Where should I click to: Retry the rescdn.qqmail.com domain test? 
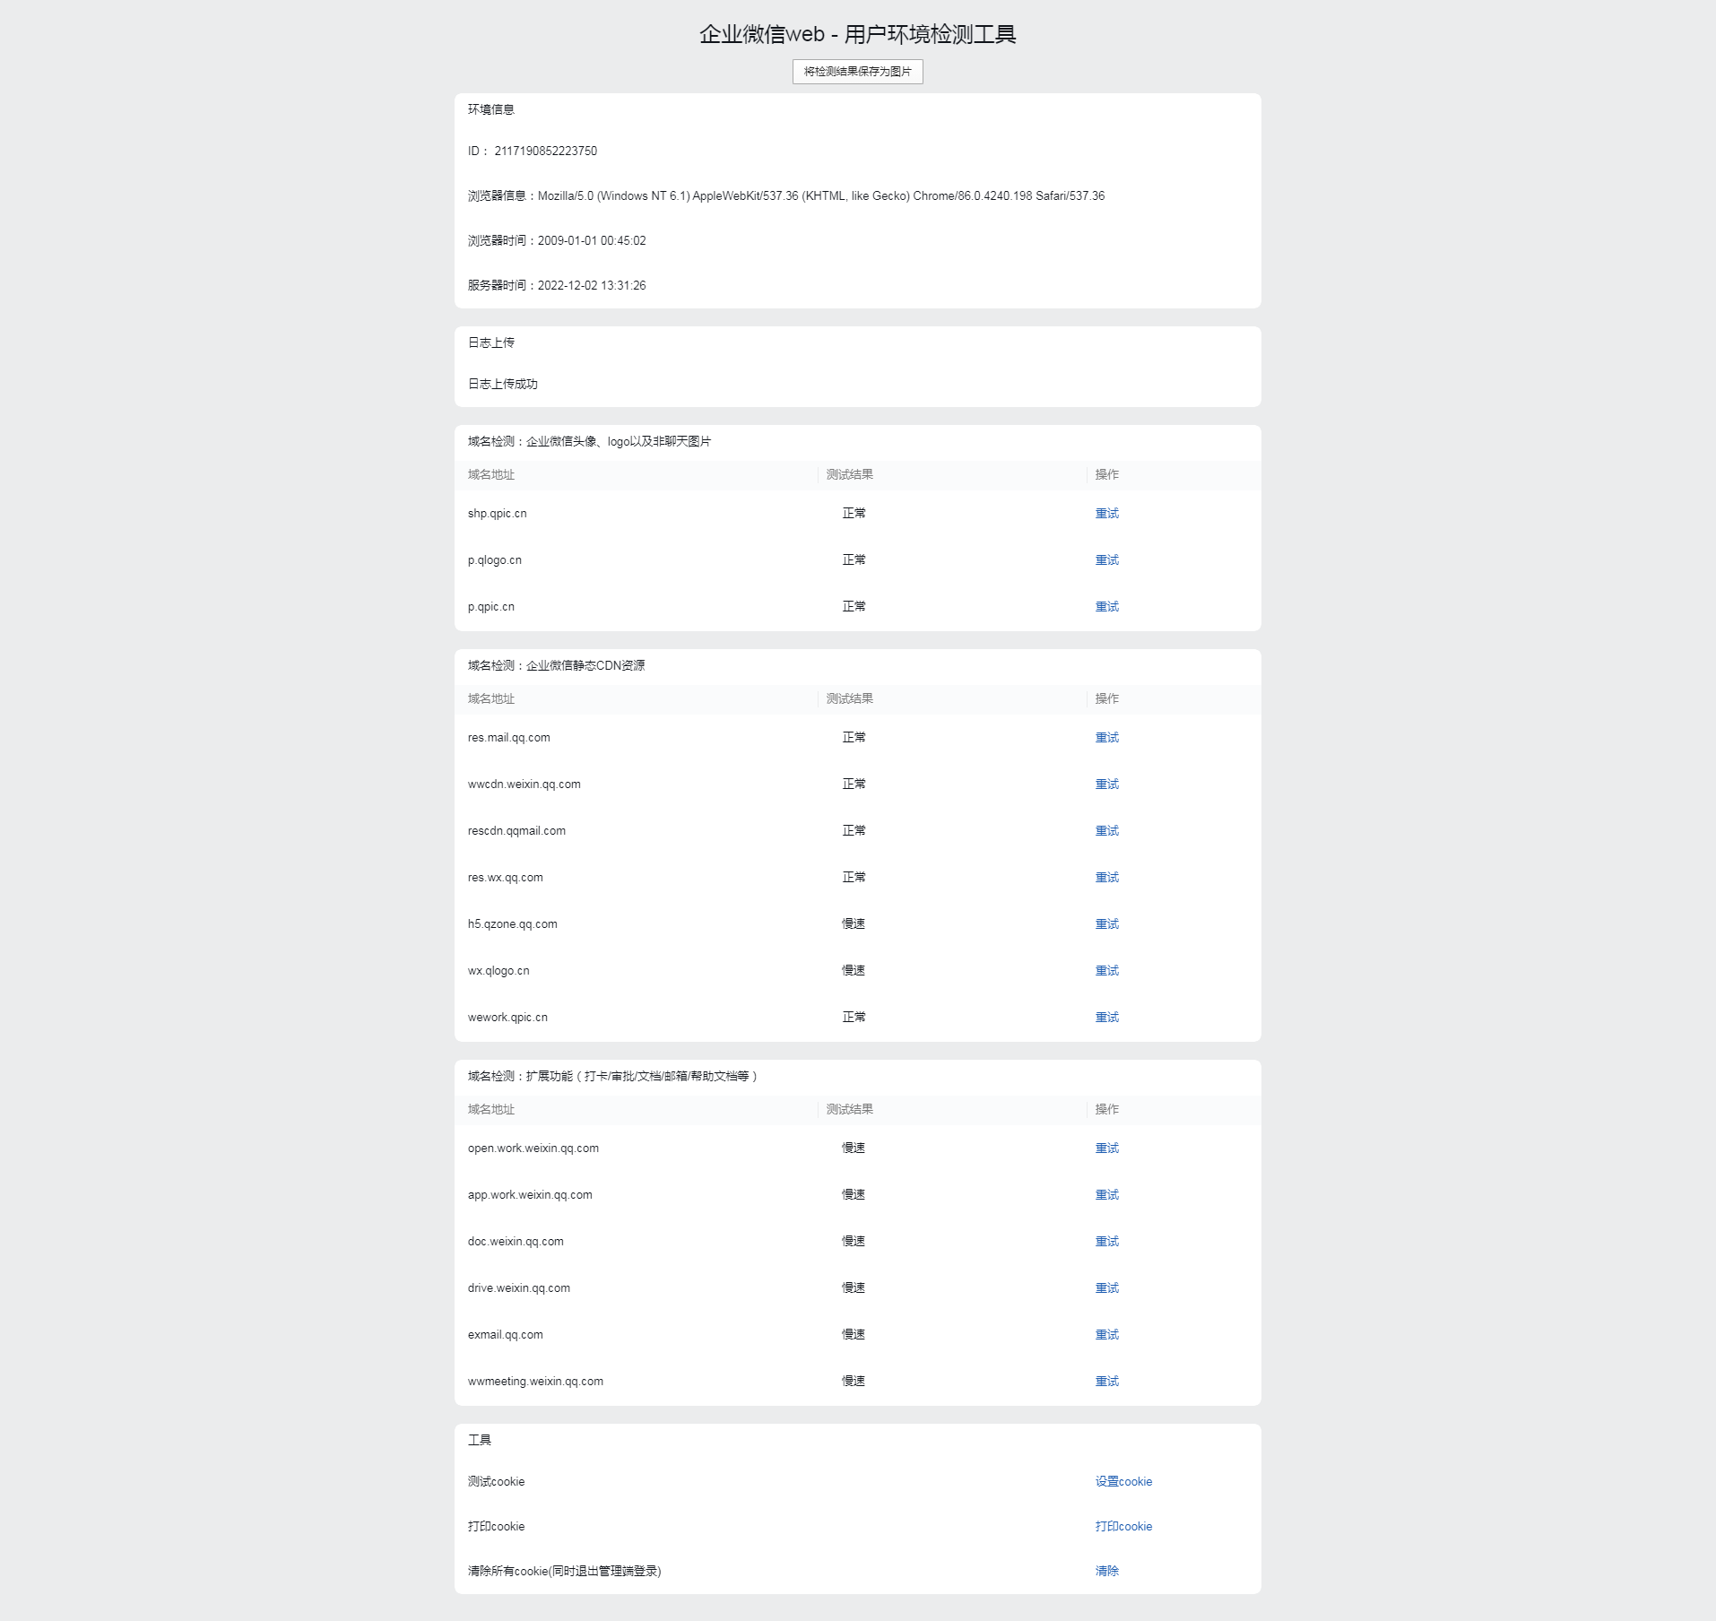click(1106, 831)
